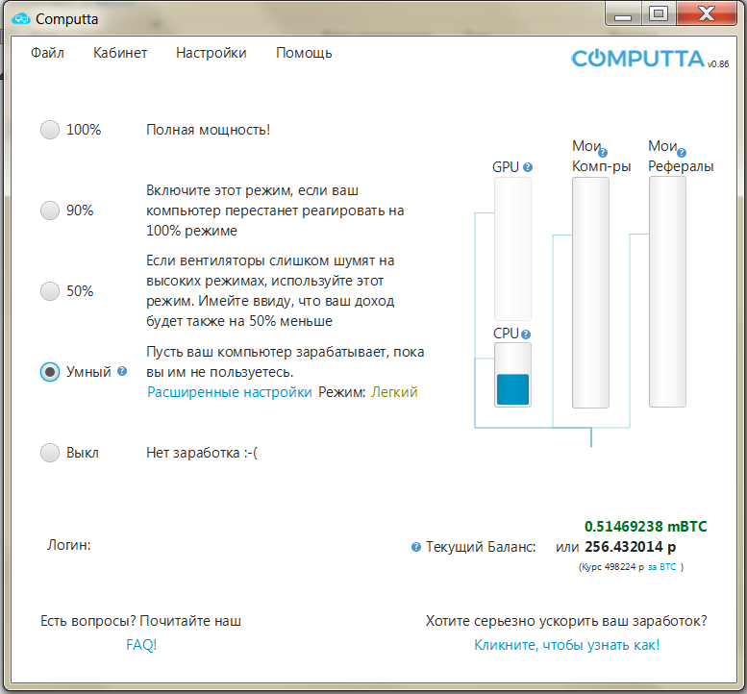Open the FAQ! link
The width and height of the screenshot is (747, 694).
click(141, 645)
